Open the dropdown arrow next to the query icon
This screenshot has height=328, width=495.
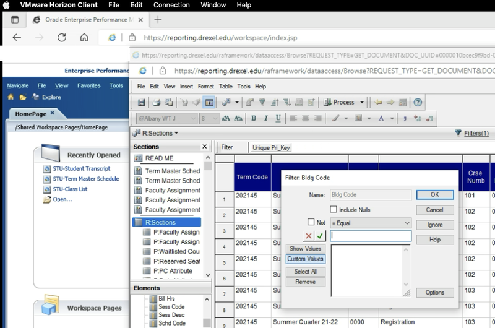[237, 102]
